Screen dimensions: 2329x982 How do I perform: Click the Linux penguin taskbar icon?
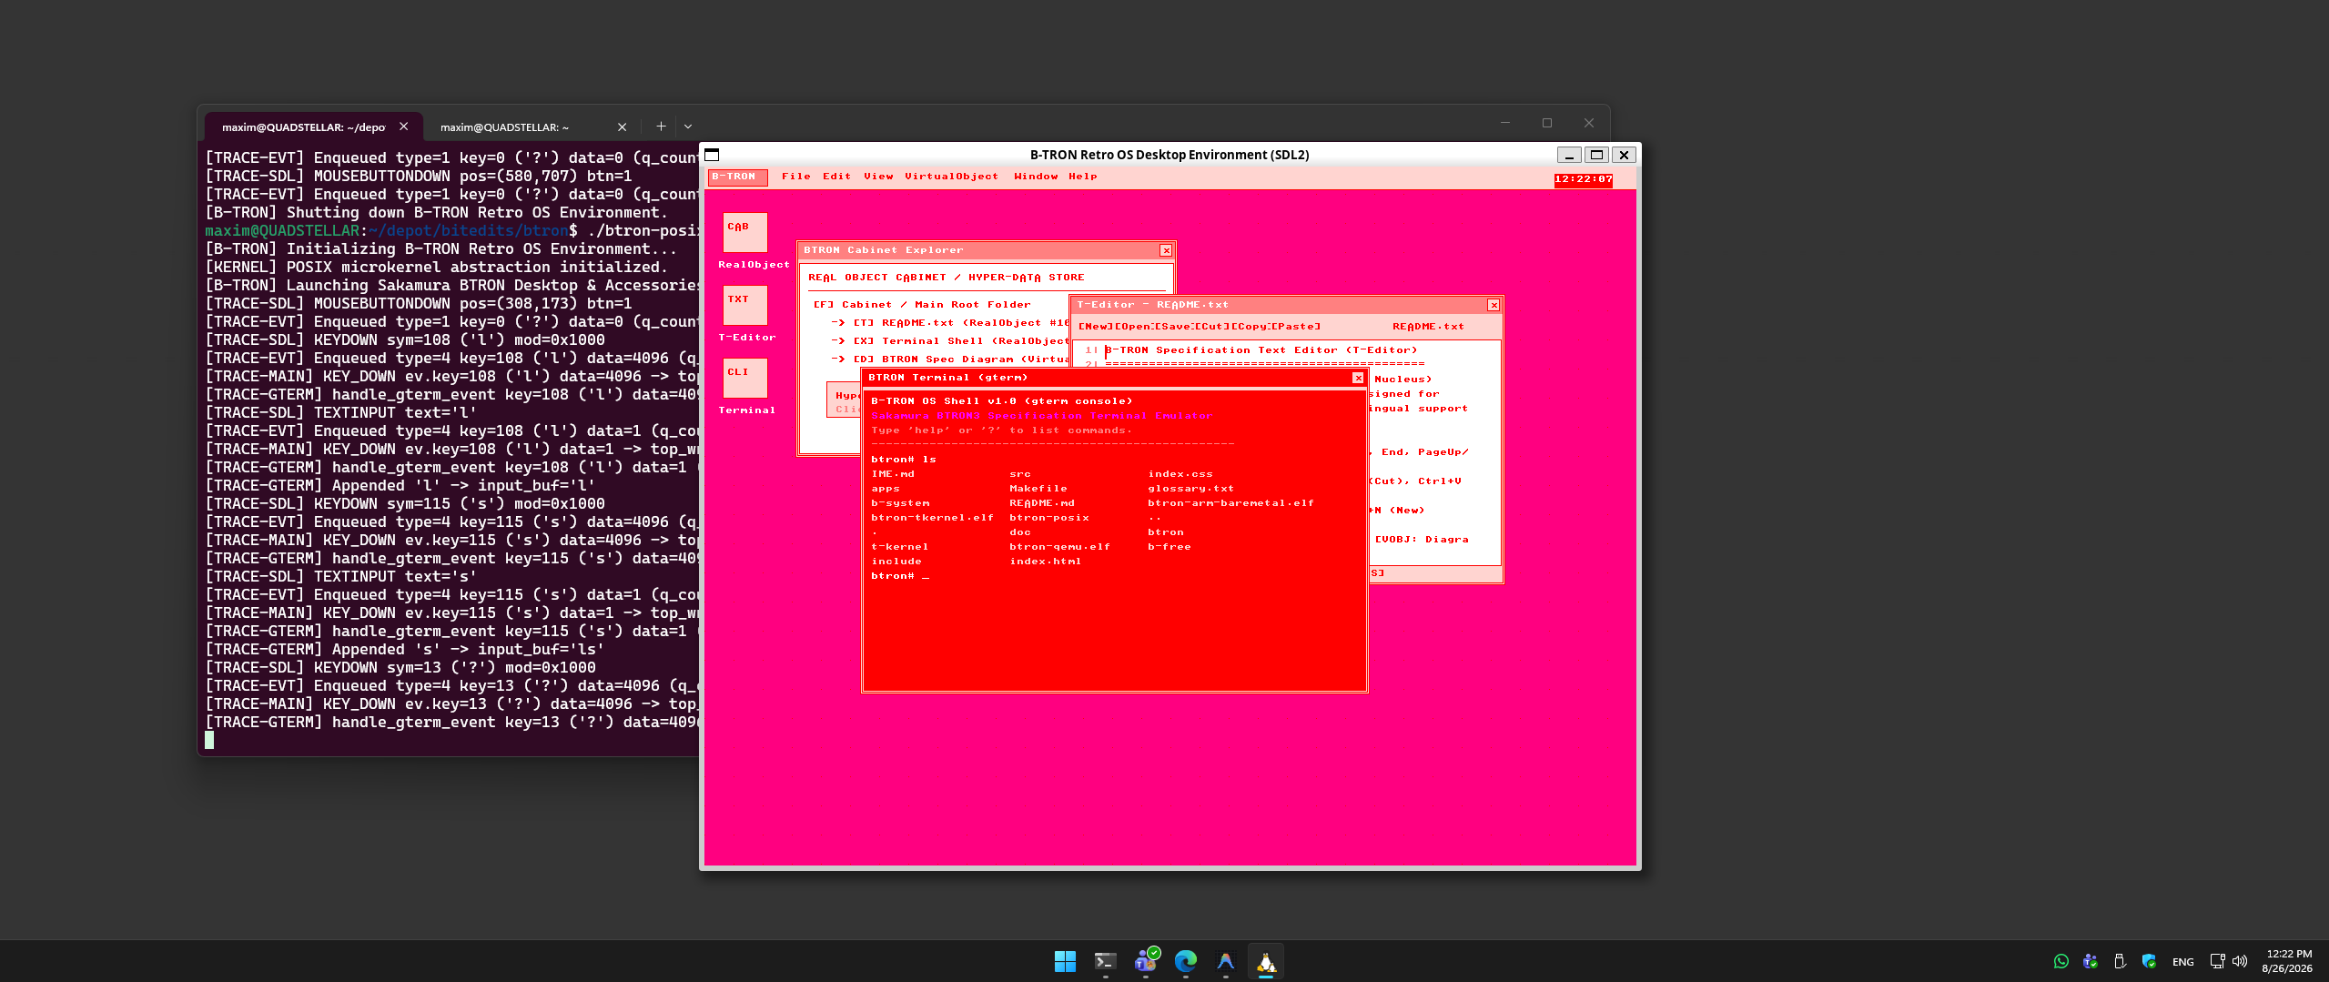pyautogui.click(x=1266, y=961)
